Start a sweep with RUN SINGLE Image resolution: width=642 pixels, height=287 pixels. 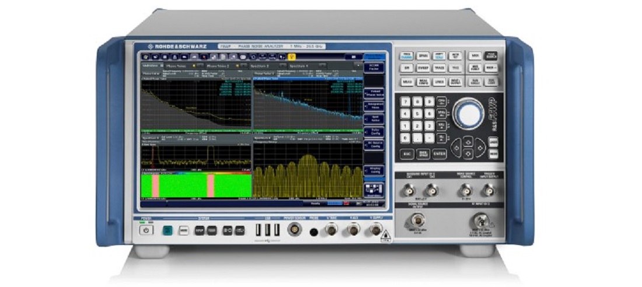click(474, 82)
